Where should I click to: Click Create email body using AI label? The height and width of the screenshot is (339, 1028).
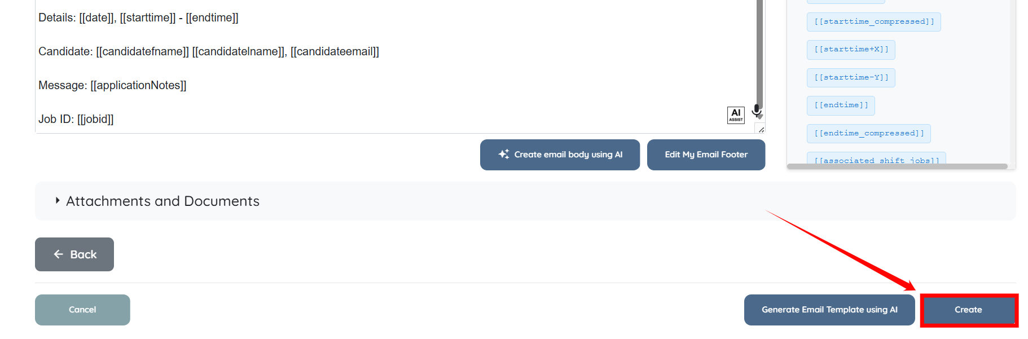[568, 155]
